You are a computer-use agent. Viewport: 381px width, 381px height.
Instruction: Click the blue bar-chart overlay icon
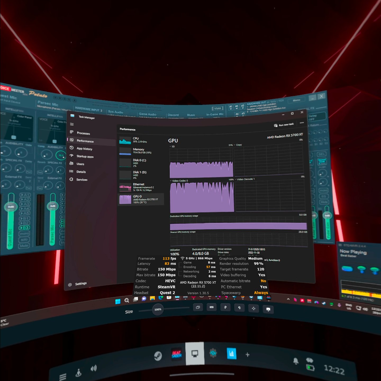coord(232,354)
